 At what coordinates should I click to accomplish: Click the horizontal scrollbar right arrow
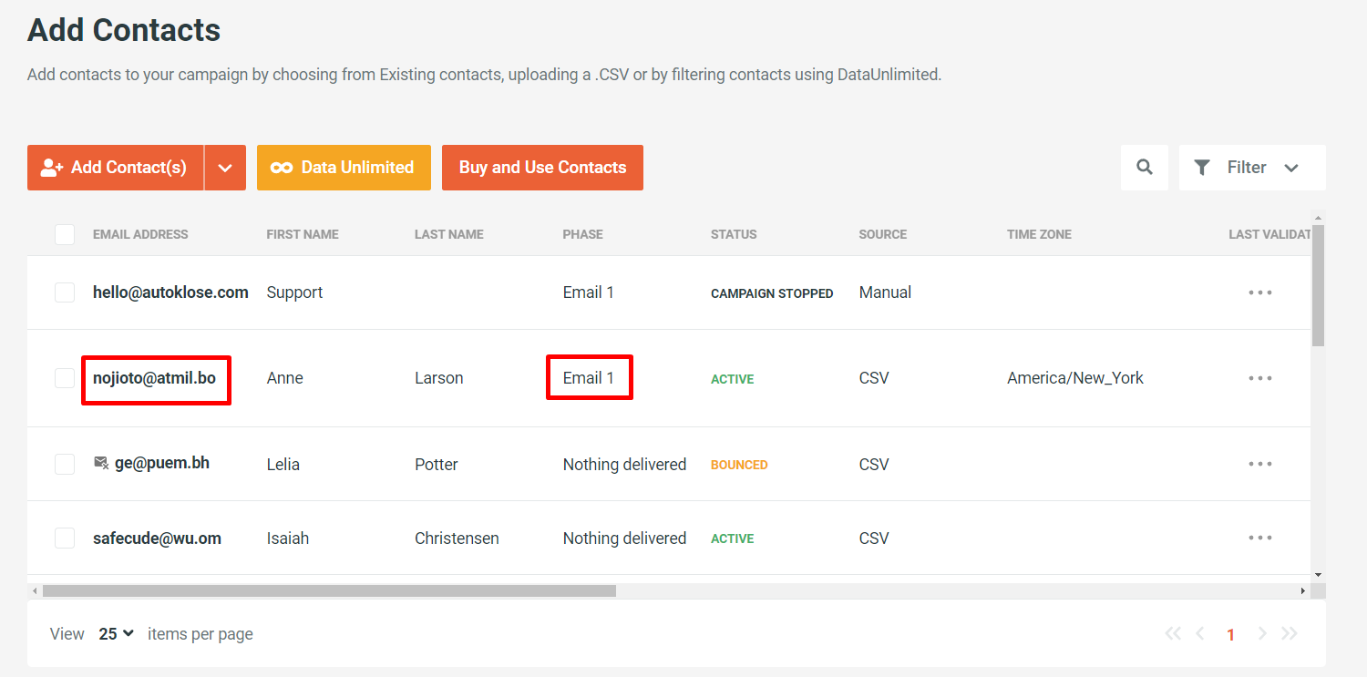coord(1303,590)
